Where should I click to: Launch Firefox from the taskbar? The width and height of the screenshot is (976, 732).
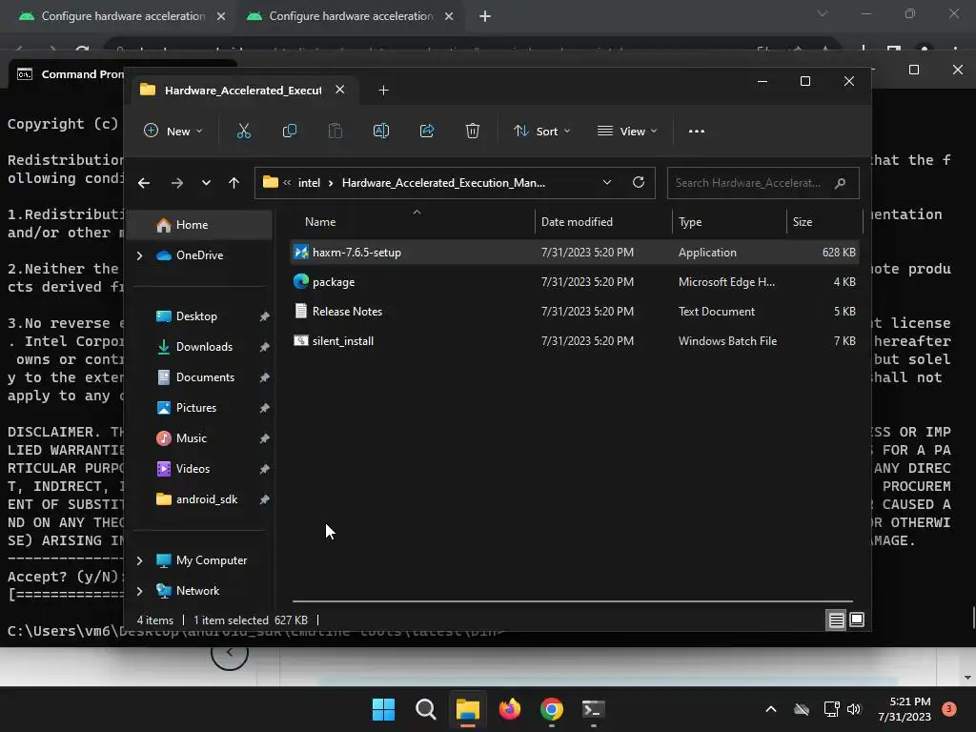tap(510, 709)
